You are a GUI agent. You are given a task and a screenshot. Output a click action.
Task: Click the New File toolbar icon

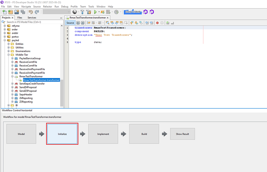tap(5, 12)
